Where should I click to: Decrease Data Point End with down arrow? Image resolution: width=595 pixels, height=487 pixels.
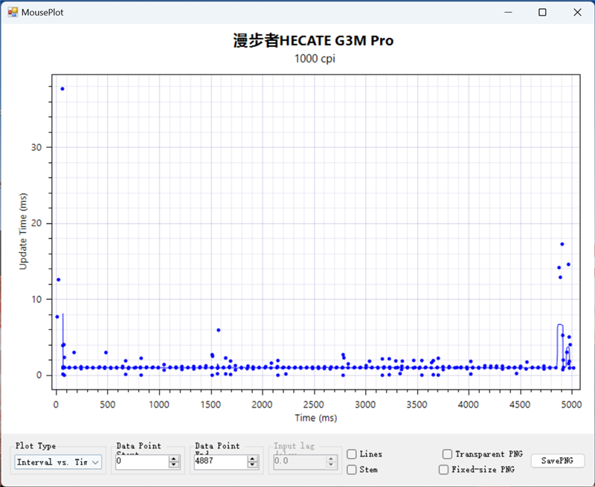point(252,465)
